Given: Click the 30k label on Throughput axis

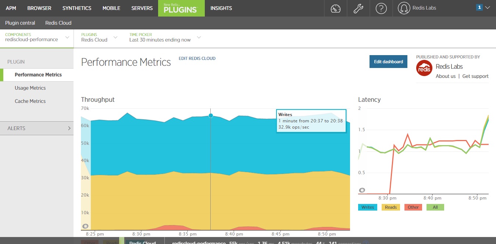Looking at the screenshot, I should tap(85, 178).
